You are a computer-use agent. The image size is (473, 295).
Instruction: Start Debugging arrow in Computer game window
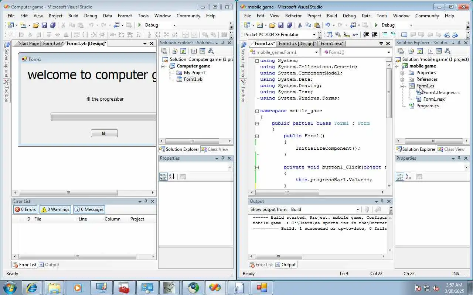139,25
